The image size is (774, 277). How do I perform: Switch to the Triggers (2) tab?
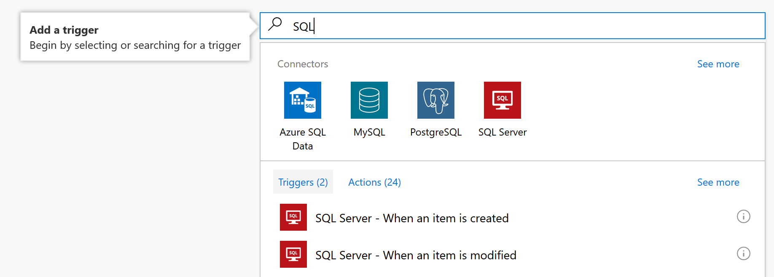pyautogui.click(x=303, y=182)
